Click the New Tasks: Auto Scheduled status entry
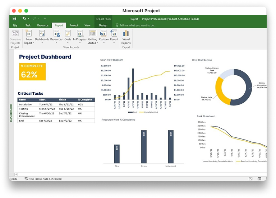 click(43, 179)
